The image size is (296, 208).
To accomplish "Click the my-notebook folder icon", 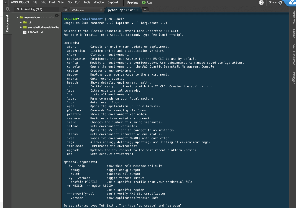I will (x=21, y=17).
